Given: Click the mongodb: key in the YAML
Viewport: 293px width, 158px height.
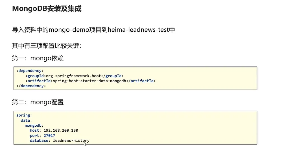Looking at the screenshot, I should click(34, 125).
